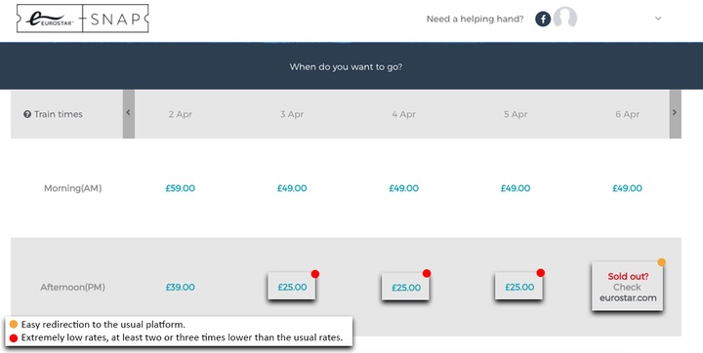Show earlier dates with left arrow
Image resolution: width=703 pixels, height=353 pixels.
coord(129,114)
